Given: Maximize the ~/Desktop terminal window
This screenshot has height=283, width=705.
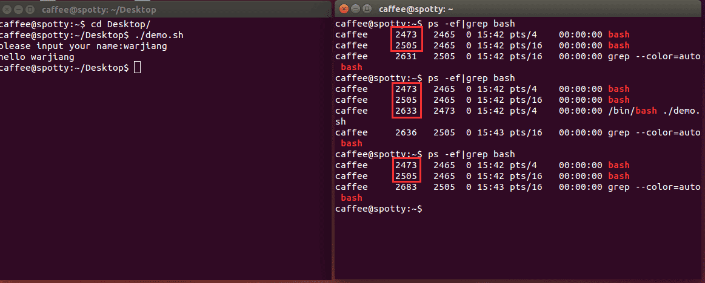Looking at the screenshot, I should tap(30, 9).
